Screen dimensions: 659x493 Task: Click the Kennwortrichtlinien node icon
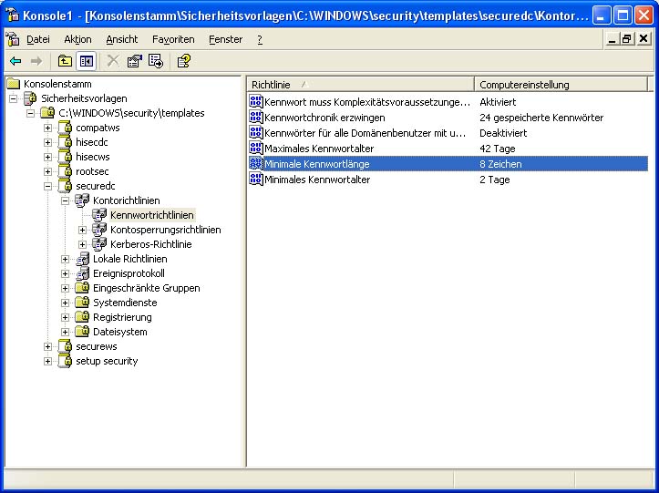tap(99, 215)
